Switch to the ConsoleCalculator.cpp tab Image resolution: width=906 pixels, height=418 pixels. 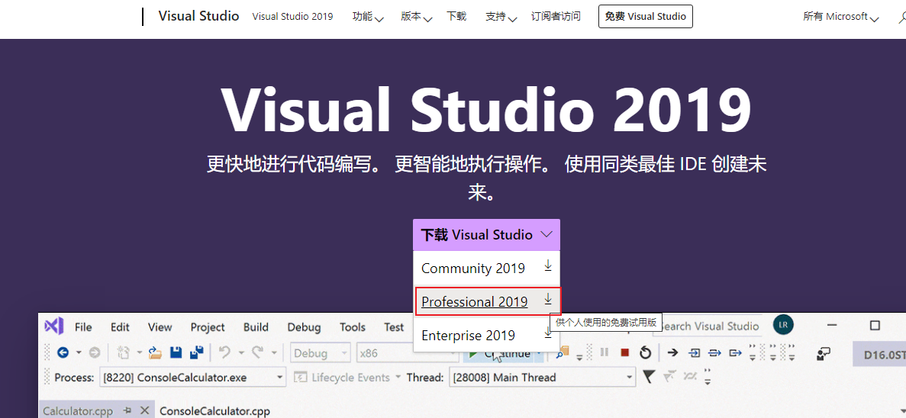214,411
